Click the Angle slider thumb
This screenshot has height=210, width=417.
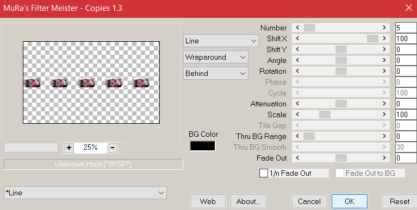[x=341, y=60]
